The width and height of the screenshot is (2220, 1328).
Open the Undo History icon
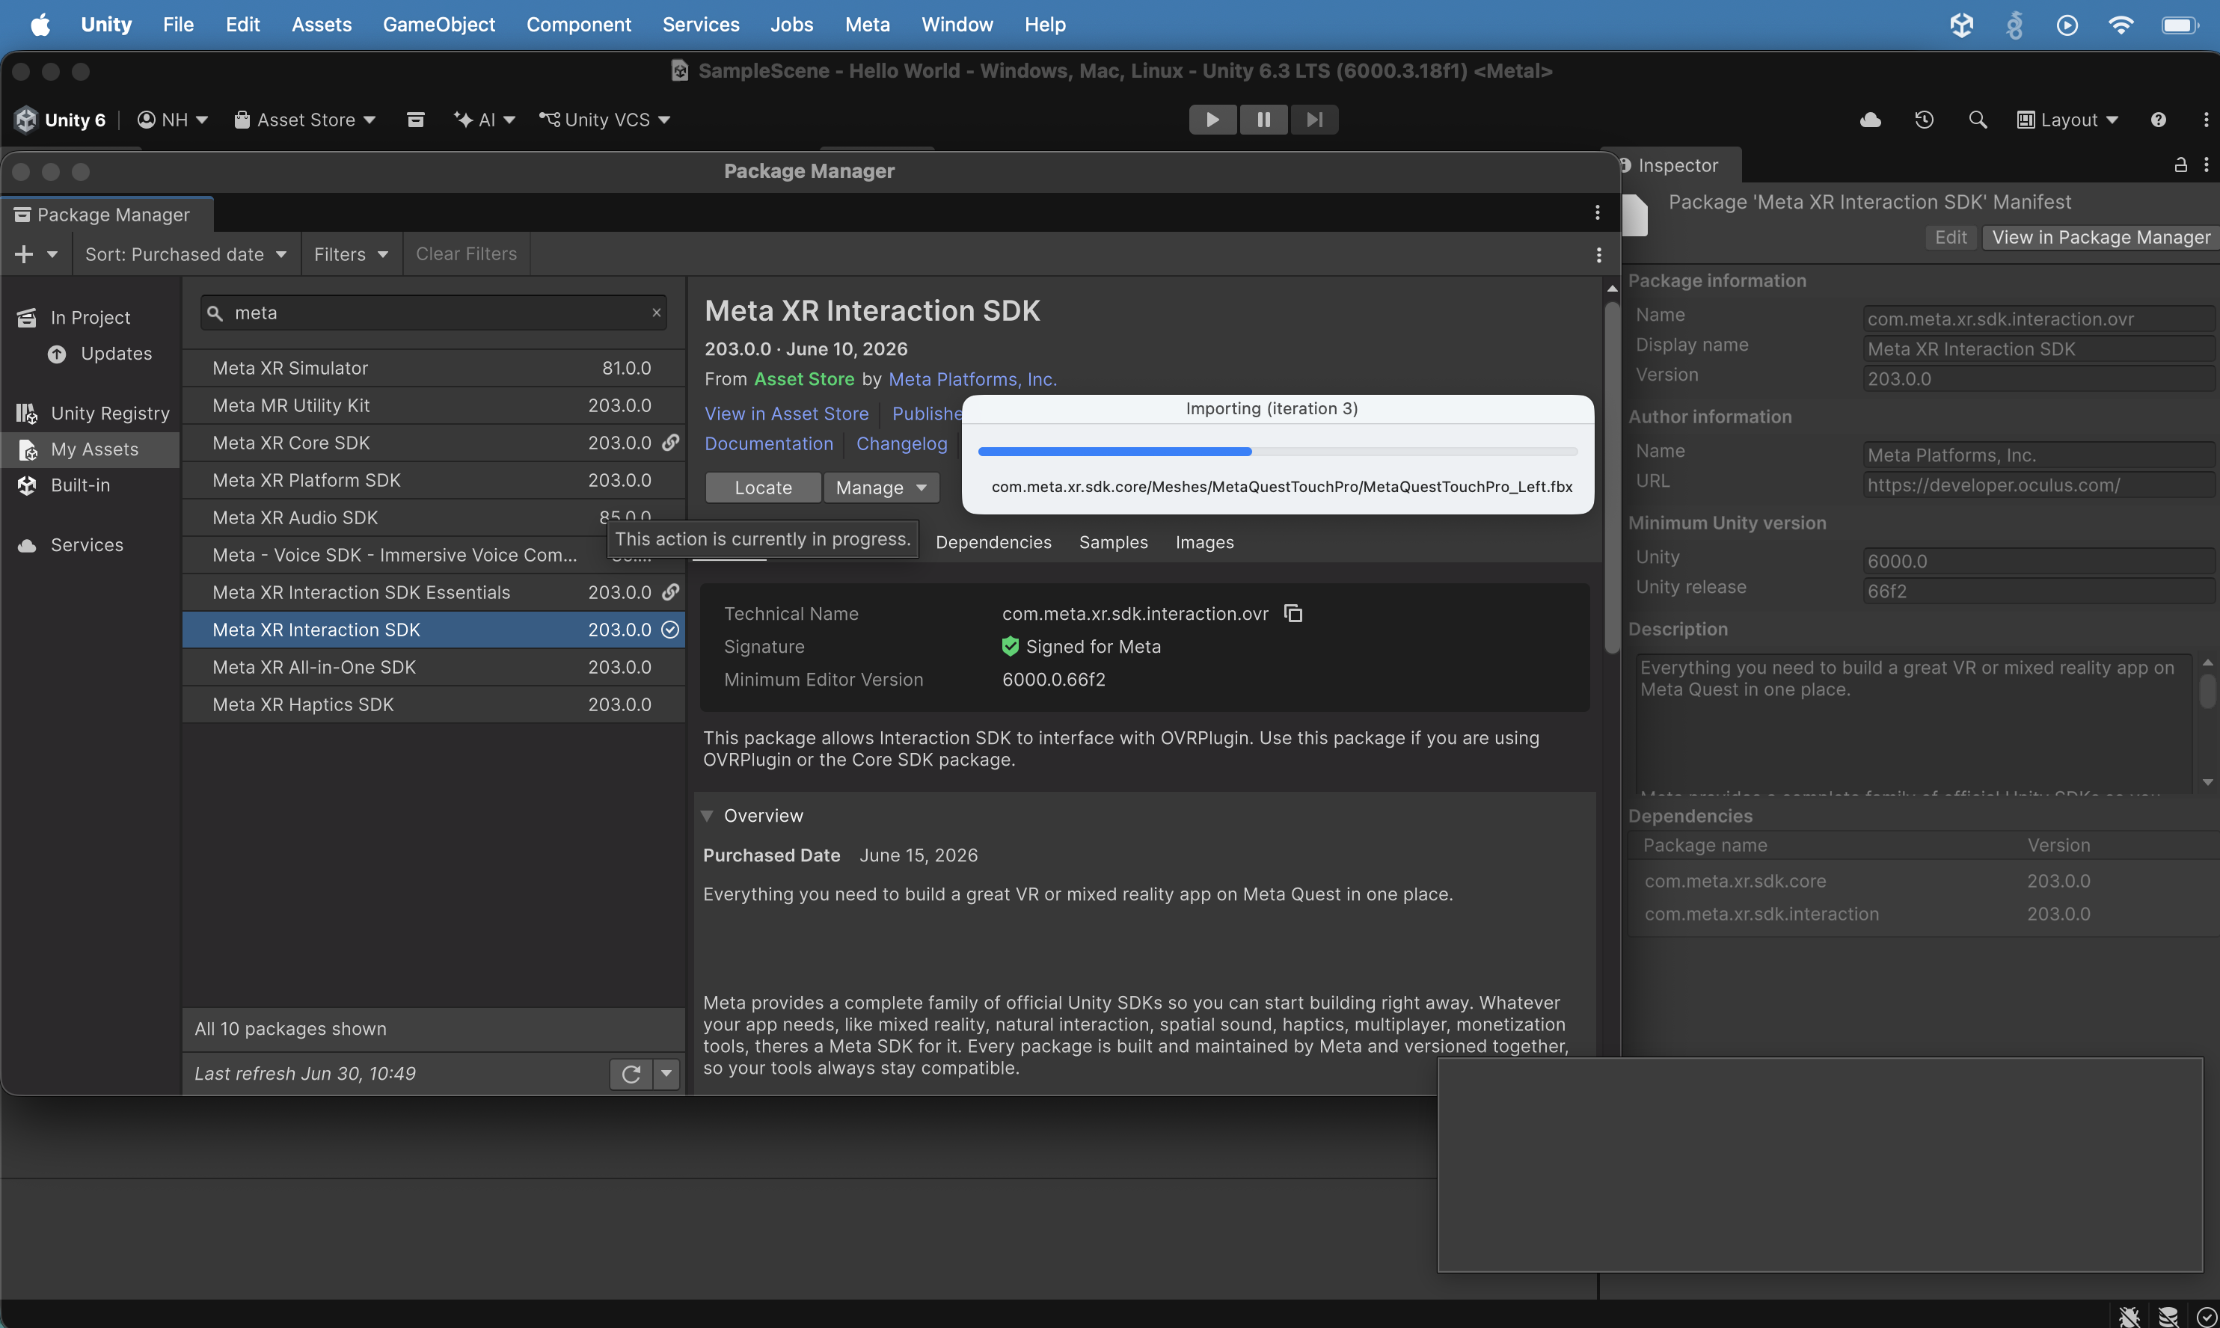pyautogui.click(x=1924, y=119)
